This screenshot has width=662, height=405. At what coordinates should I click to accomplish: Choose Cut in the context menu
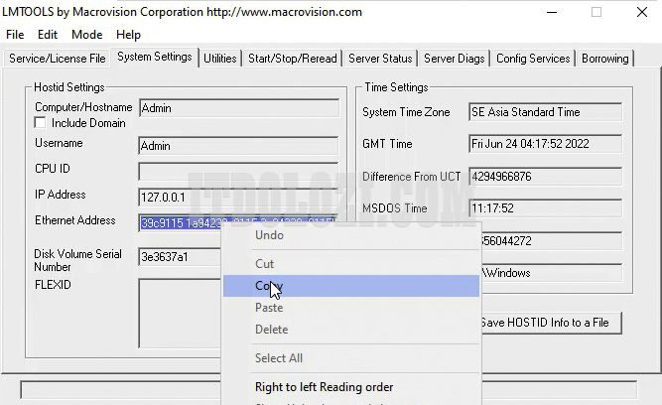point(351,264)
